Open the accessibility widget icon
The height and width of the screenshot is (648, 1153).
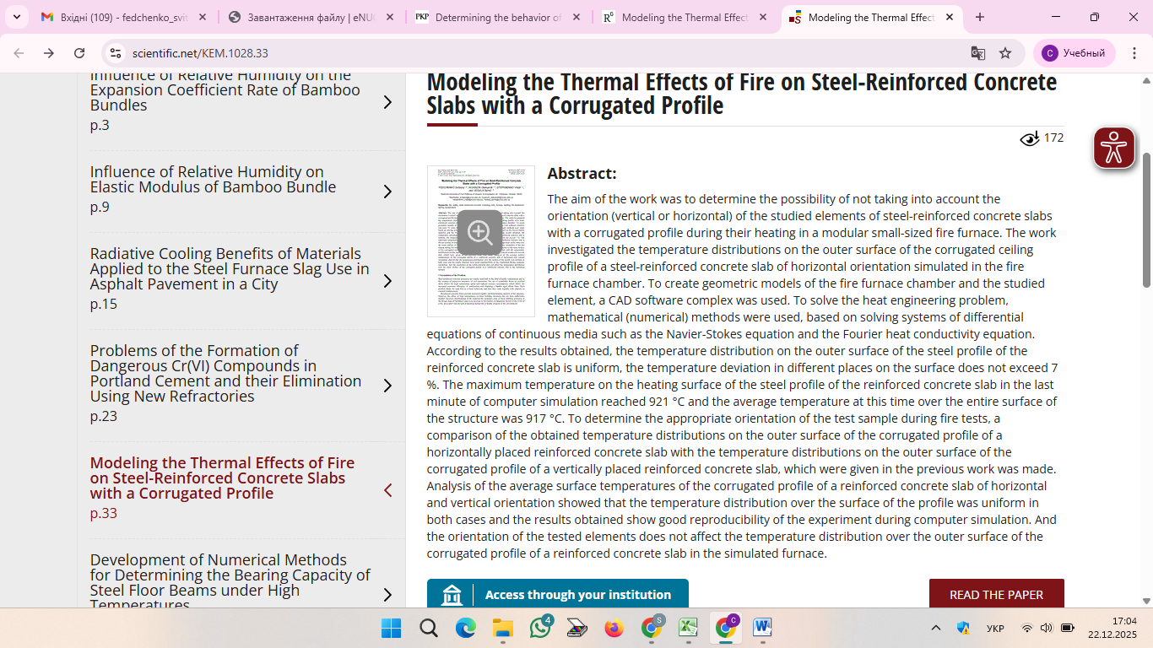[x=1114, y=148]
